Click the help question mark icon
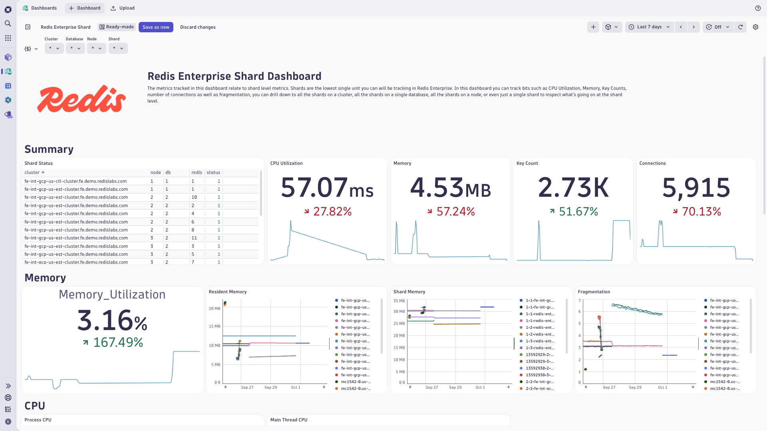The width and height of the screenshot is (767, 431). (x=758, y=8)
